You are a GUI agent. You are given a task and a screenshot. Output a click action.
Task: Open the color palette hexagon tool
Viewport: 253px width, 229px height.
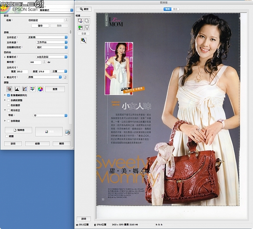point(40,89)
